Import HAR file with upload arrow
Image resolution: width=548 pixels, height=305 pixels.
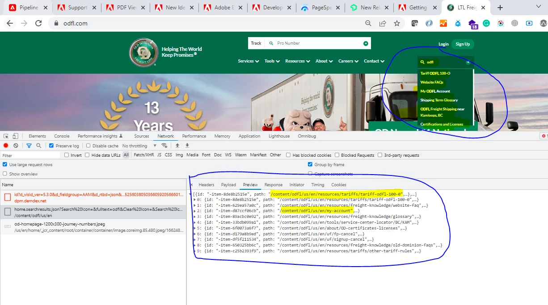(177, 146)
